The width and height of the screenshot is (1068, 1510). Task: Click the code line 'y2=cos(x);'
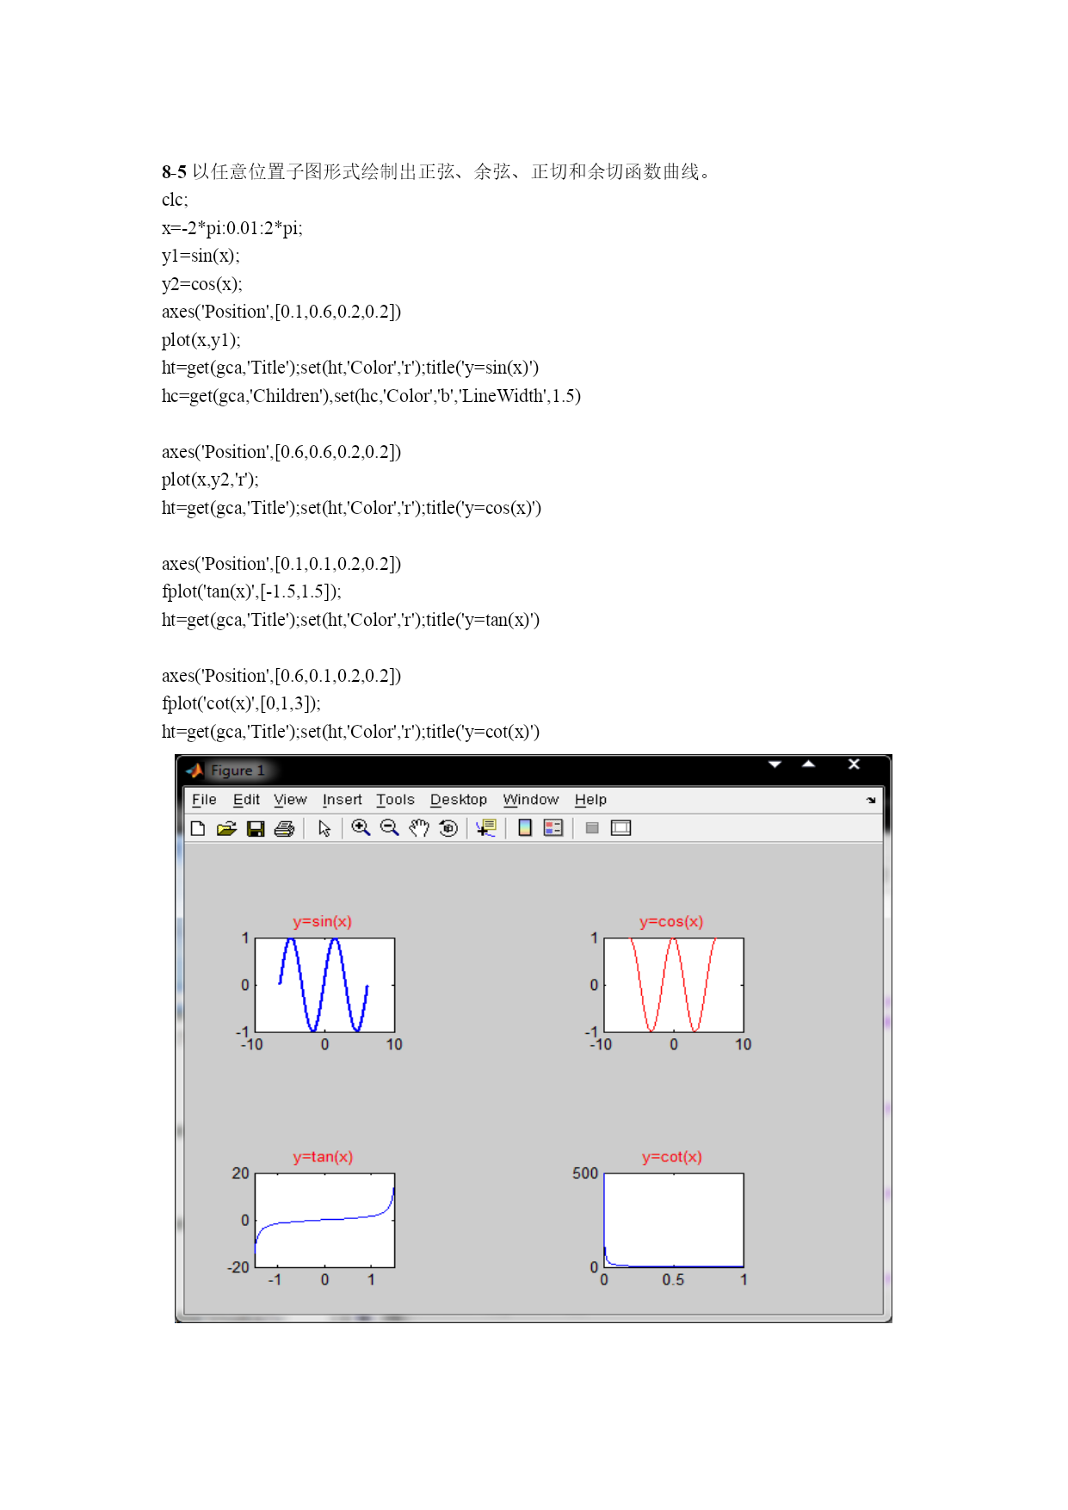point(202,284)
